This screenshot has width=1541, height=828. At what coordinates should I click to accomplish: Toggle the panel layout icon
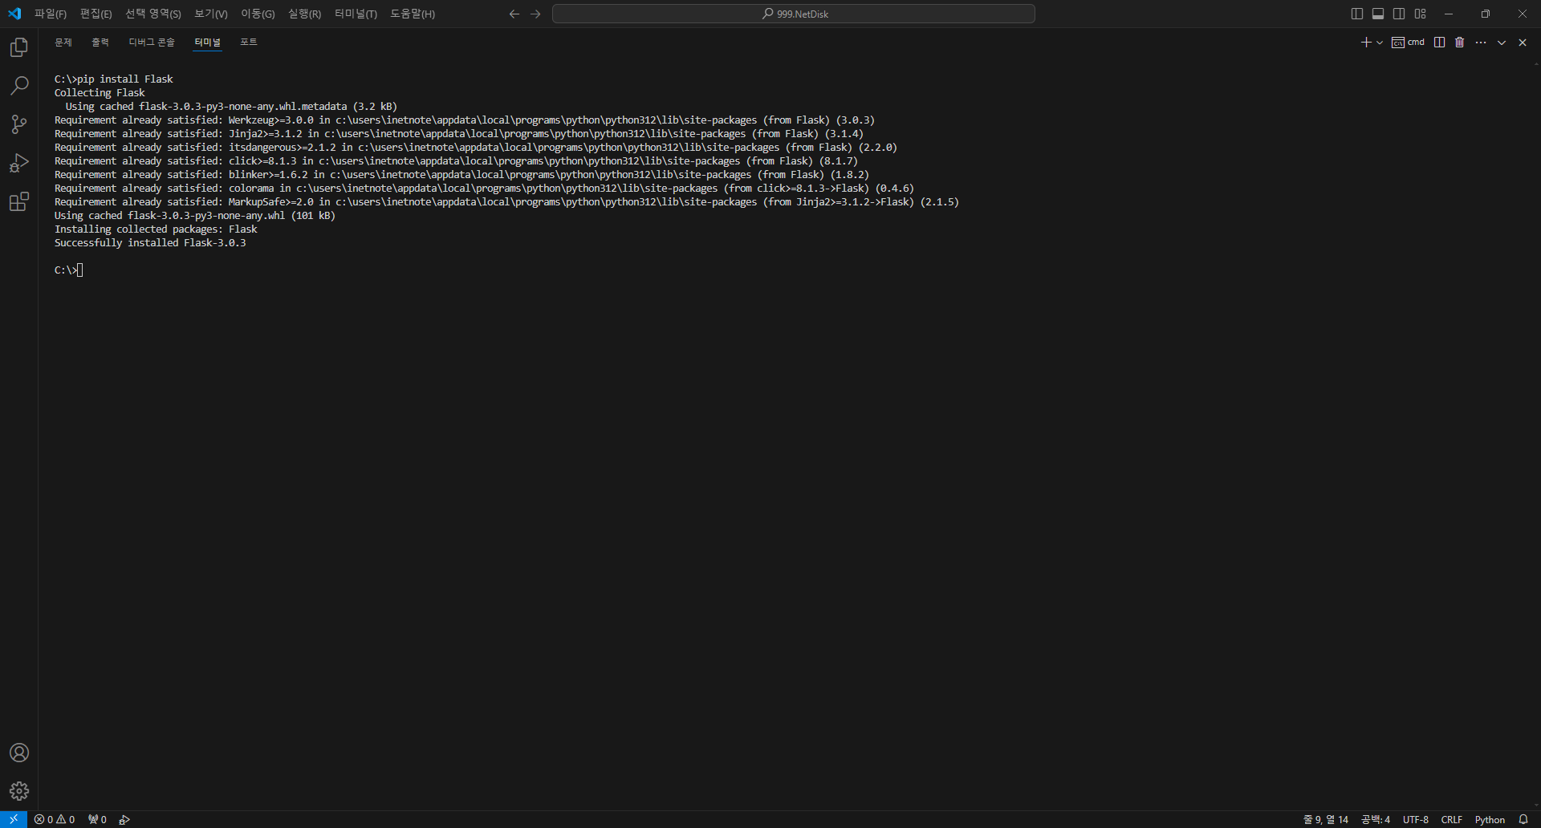(1378, 14)
